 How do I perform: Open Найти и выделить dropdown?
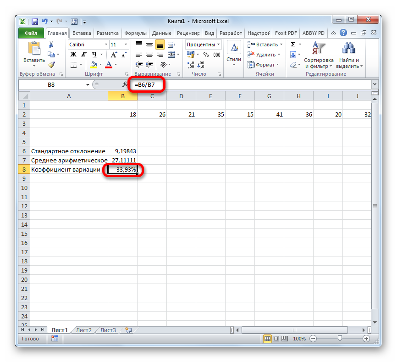point(349,55)
